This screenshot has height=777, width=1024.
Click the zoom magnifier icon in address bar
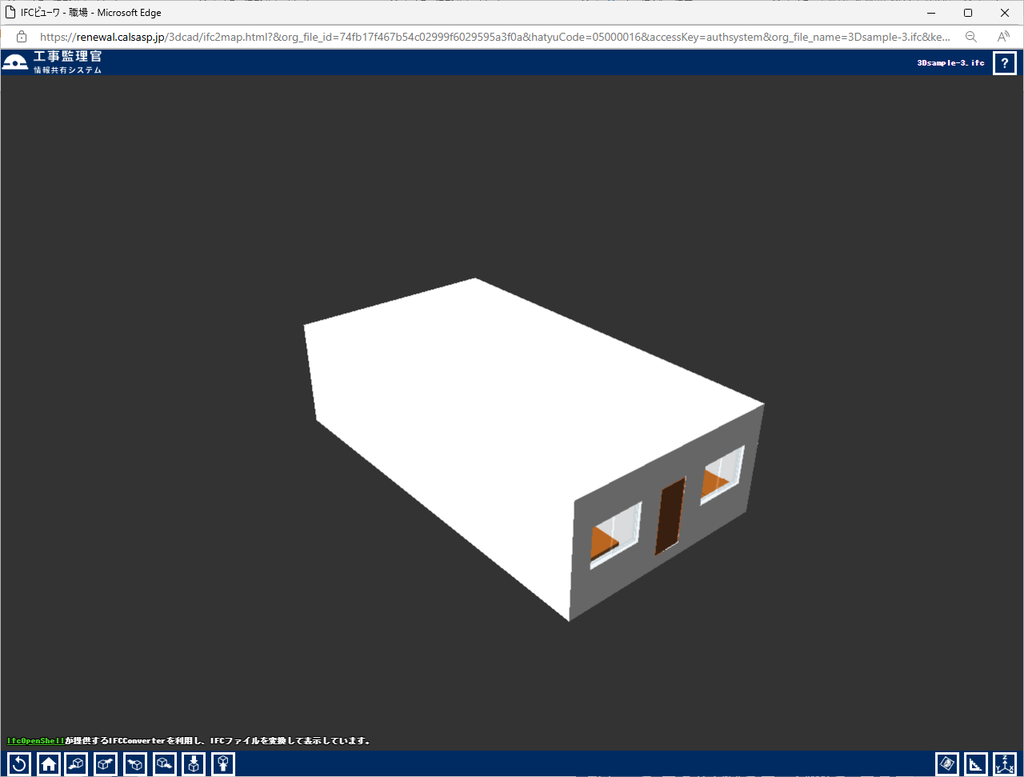tap(970, 37)
